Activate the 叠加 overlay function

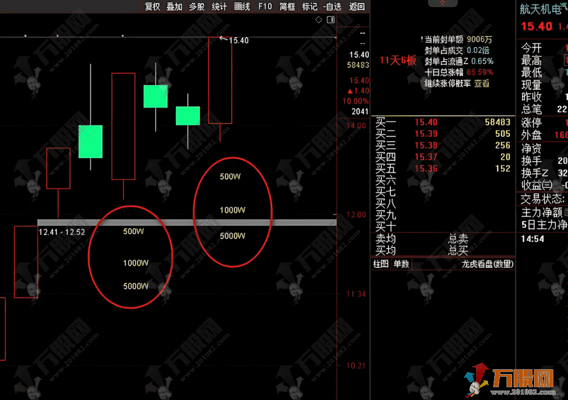point(174,7)
